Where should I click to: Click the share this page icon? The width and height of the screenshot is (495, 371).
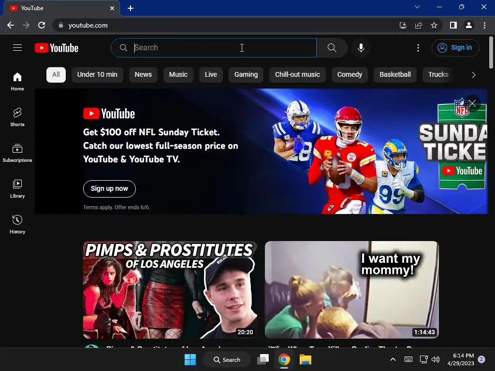coord(419,25)
